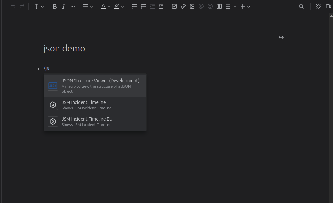Screen dimensions: 333x203
Task: Click the Undo arrow icon
Action: (13, 6)
